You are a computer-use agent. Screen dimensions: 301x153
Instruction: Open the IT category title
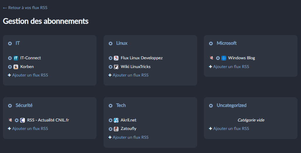tap(18, 43)
